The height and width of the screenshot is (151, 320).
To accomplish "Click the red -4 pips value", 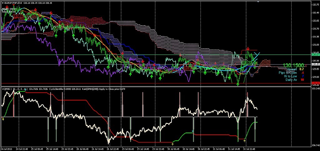I will 302,73.
